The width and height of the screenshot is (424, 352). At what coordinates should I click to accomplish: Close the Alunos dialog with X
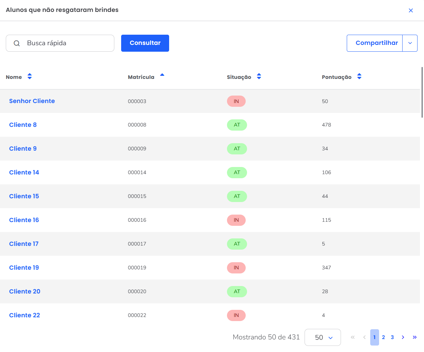(411, 11)
